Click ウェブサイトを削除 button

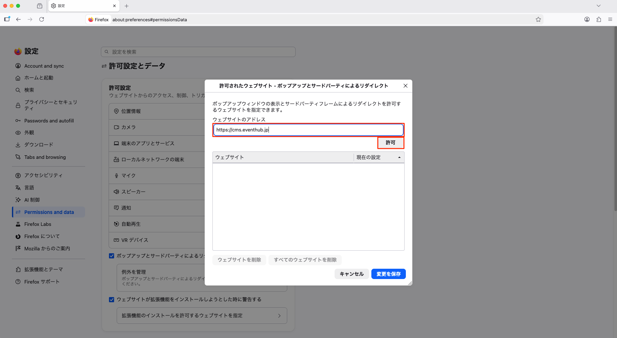[239, 260]
